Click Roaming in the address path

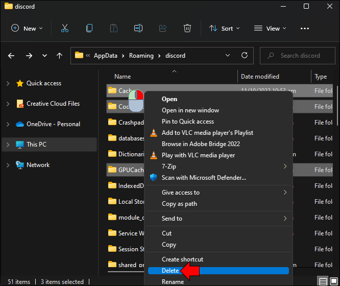(x=141, y=56)
